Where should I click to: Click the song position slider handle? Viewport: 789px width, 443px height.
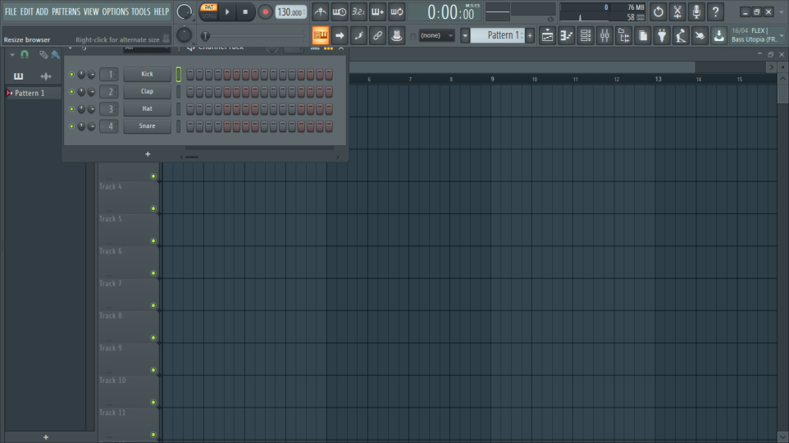pyautogui.click(x=205, y=36)
